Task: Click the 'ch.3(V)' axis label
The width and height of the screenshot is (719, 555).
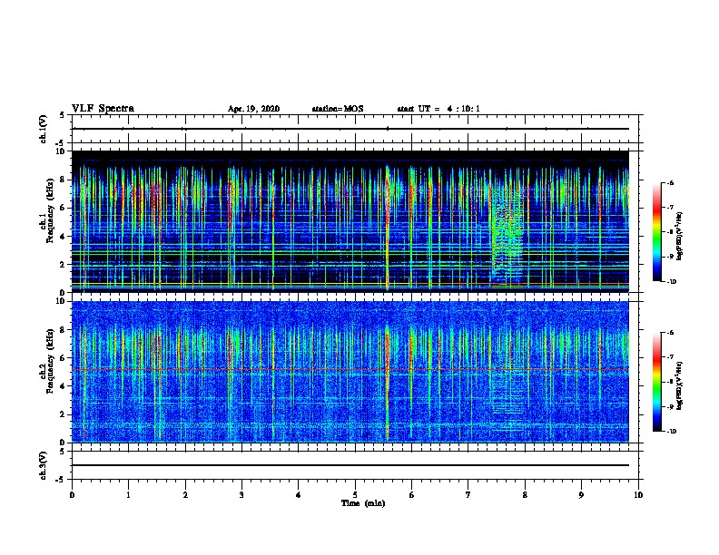Action: click(44, 465)
